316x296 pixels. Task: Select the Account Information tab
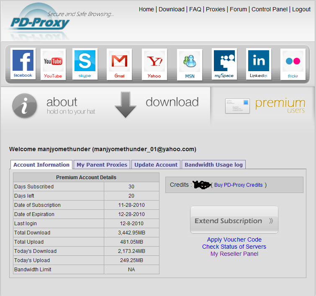click(x=41, y=165)
